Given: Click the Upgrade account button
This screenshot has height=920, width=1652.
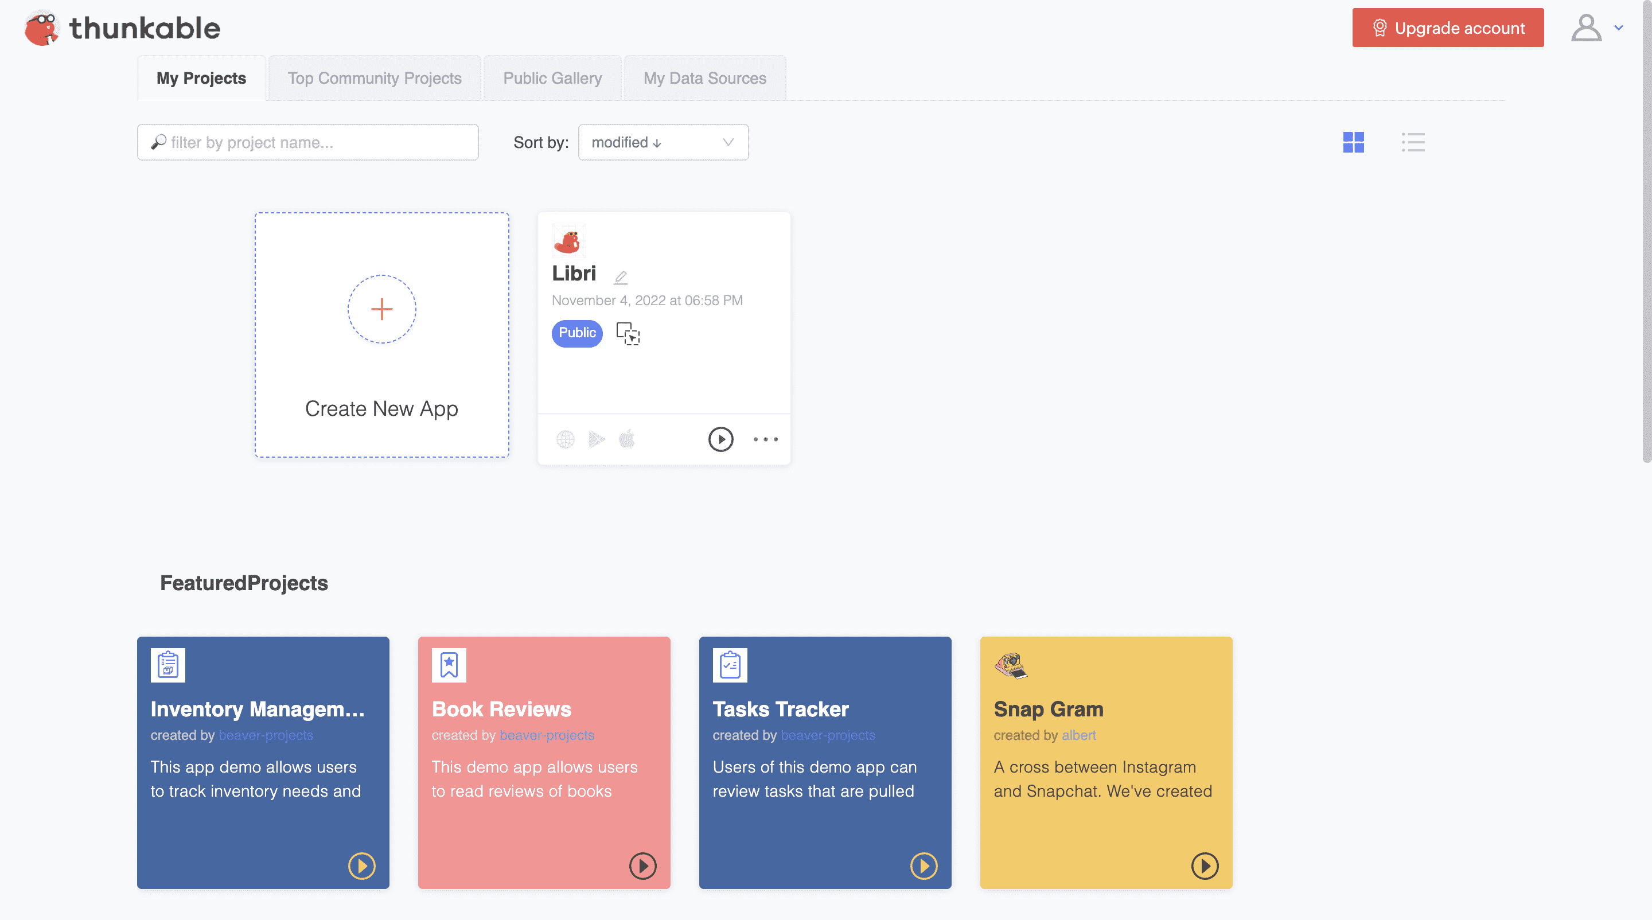Looking at the screenshot, I should (x=1447, y=28).
